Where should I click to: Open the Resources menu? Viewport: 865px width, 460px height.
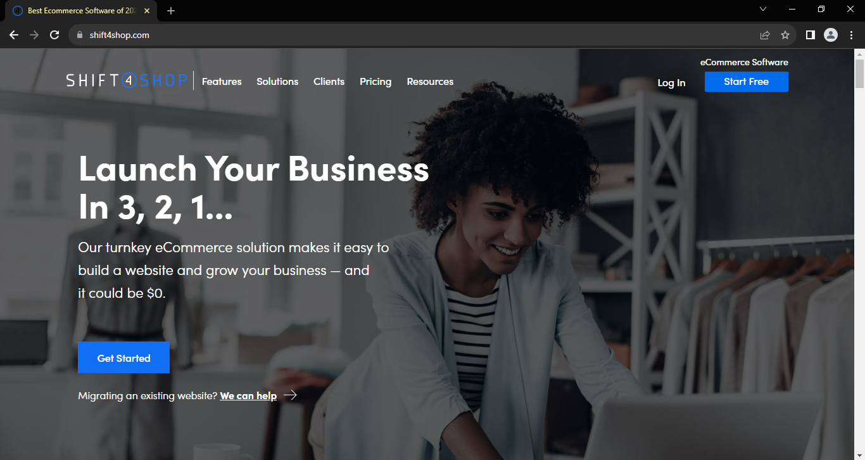(430, 82)
